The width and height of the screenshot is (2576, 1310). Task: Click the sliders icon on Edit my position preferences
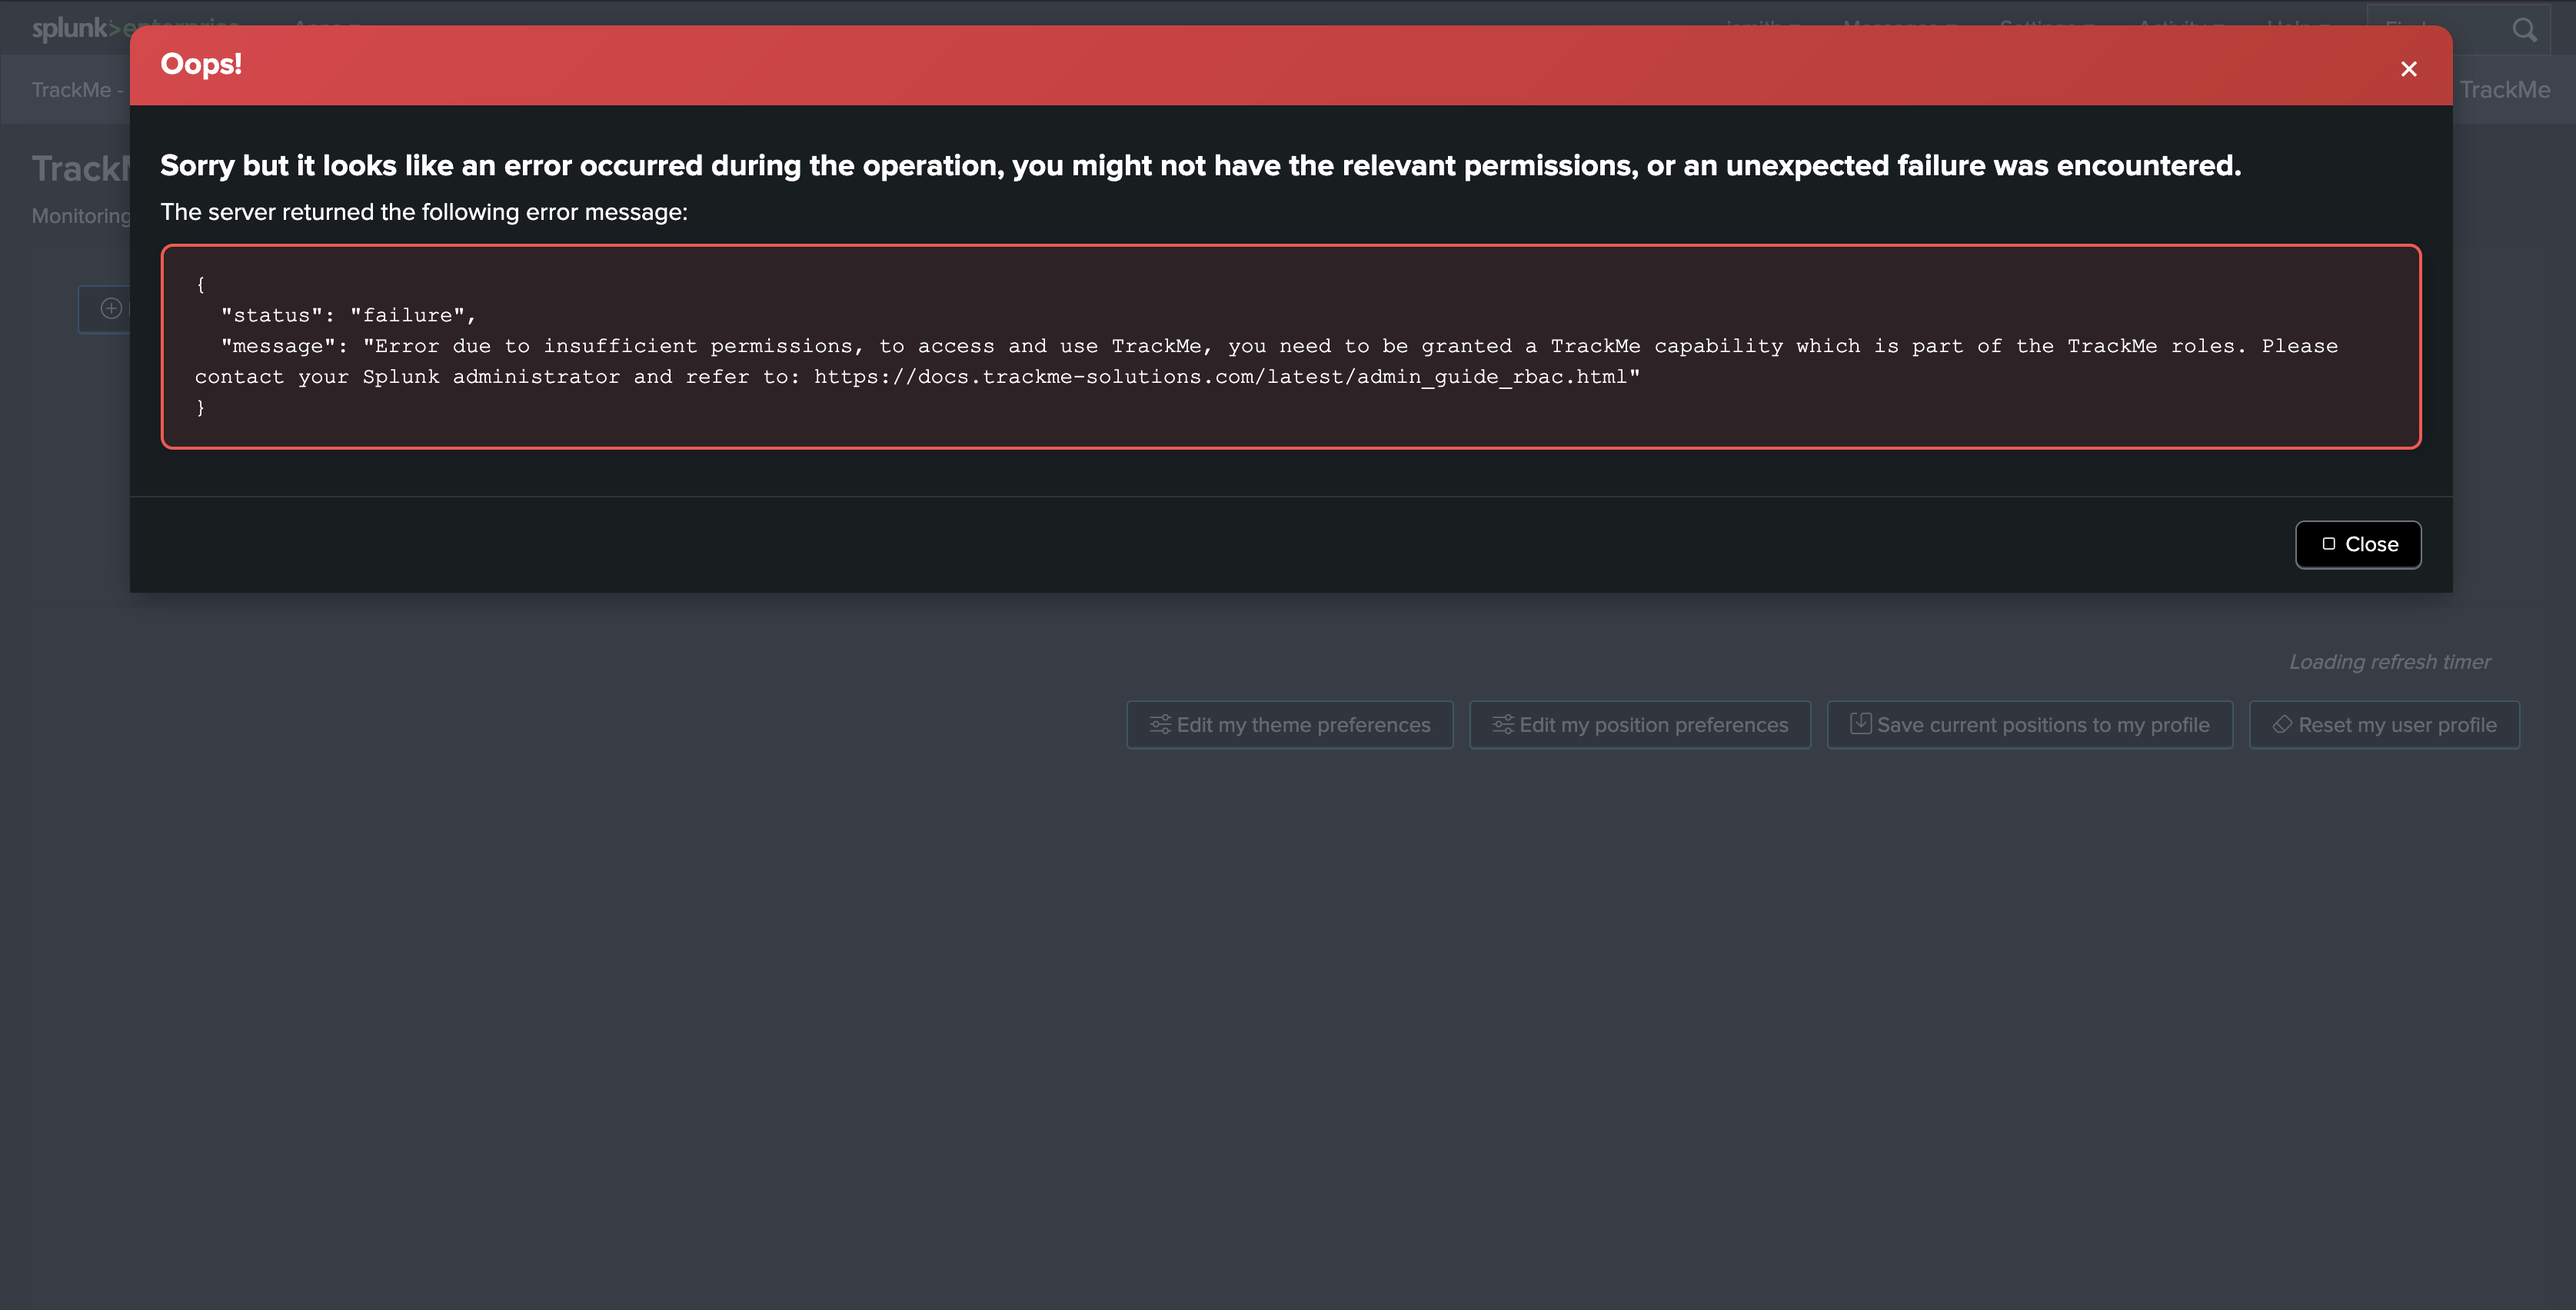click(x=1502, y=724)
